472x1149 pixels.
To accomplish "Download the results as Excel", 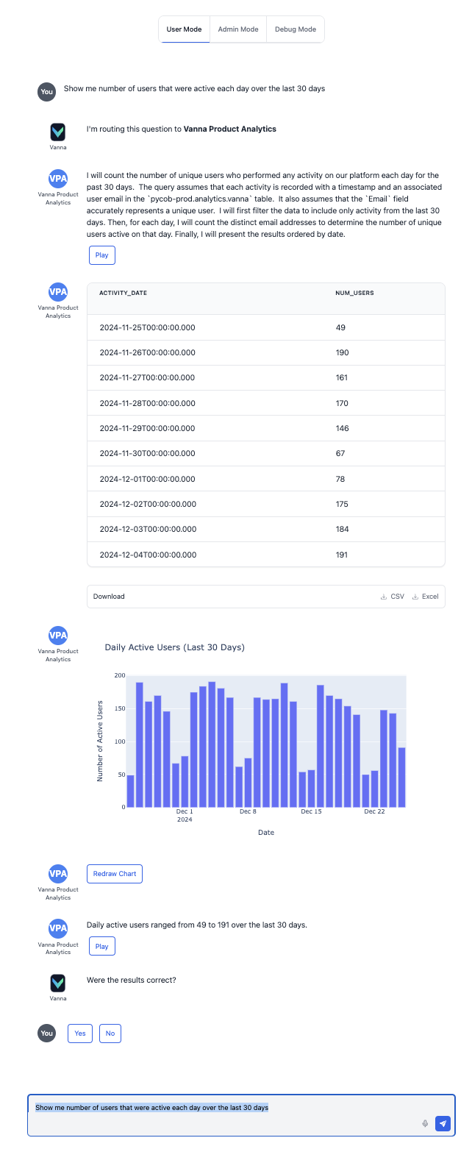I will tap(426, 597).
